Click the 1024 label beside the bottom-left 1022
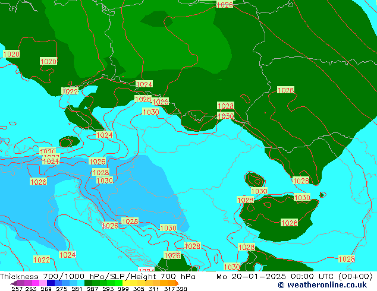This screenshot has height=291, width=377. click(67, 255)
